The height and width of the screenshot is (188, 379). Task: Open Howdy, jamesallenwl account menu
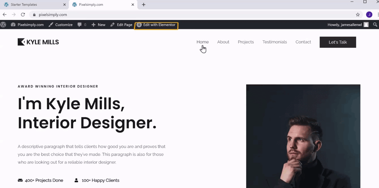pyautogui.click(x=348, y=25)
